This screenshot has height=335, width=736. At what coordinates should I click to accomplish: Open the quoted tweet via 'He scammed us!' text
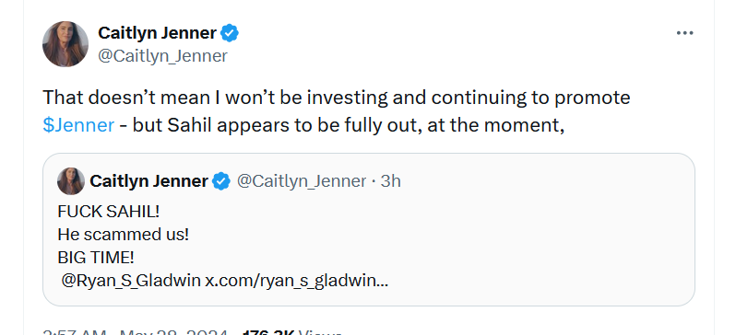click(123, 235)
